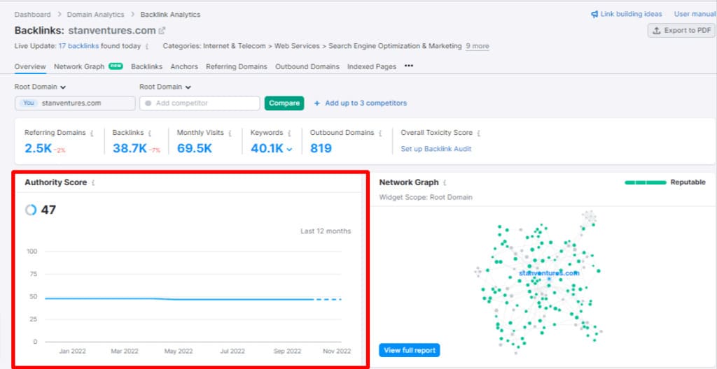717x369 pixels.
Task: Open the Network Graph tab
Action: click(79, 66)
